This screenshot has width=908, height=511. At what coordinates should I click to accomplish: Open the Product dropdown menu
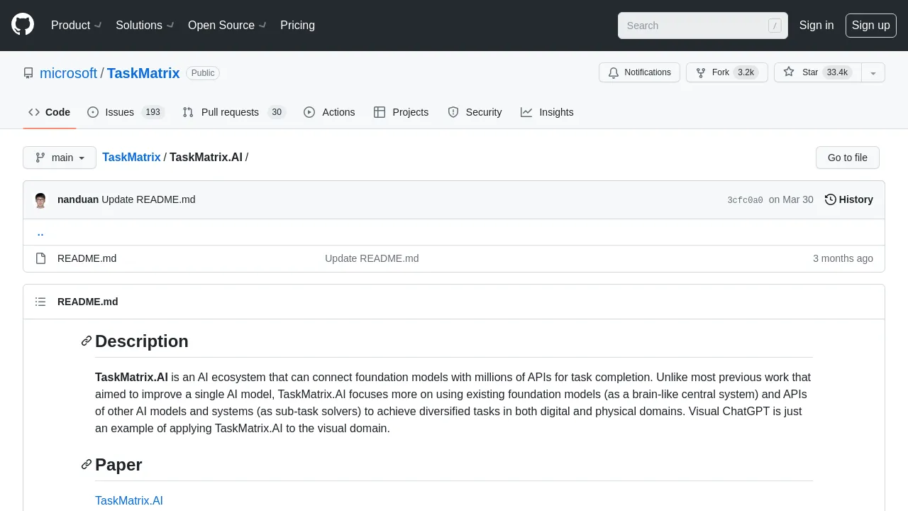coord(77,25)
